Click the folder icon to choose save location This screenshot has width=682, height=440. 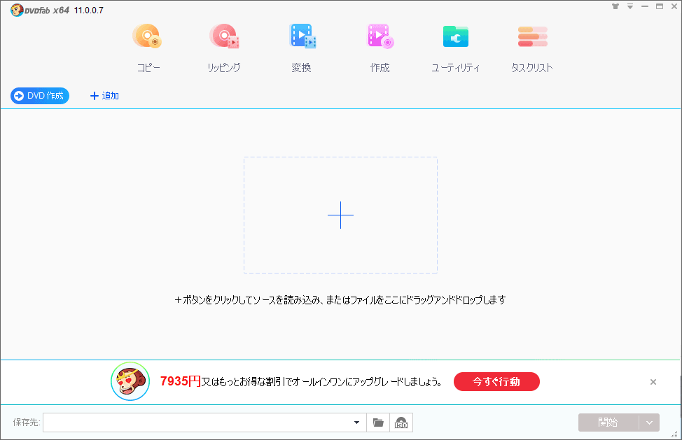[x=378, y=423]
